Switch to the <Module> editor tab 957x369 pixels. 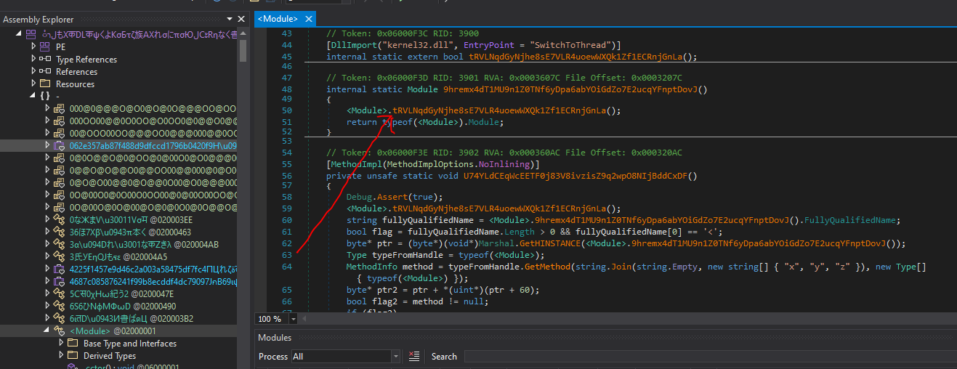[x=278, y=19]
